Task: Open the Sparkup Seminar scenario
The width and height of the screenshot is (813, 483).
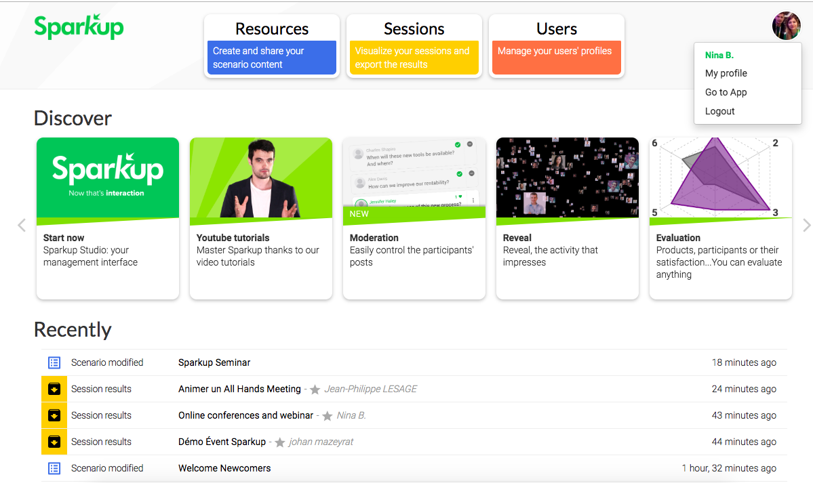Action: click(x=214, y=363)
